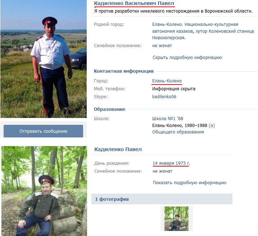Click the birthday '14 января 1973 г.' link
Image resolution: width=258 pixels, height=236 pixels.
click(171, 163)
